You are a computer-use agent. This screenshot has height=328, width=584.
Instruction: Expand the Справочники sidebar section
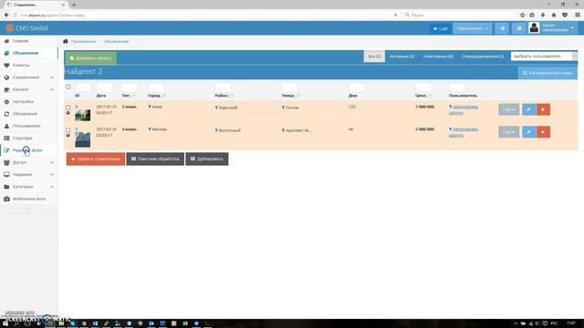coord(28,77)
